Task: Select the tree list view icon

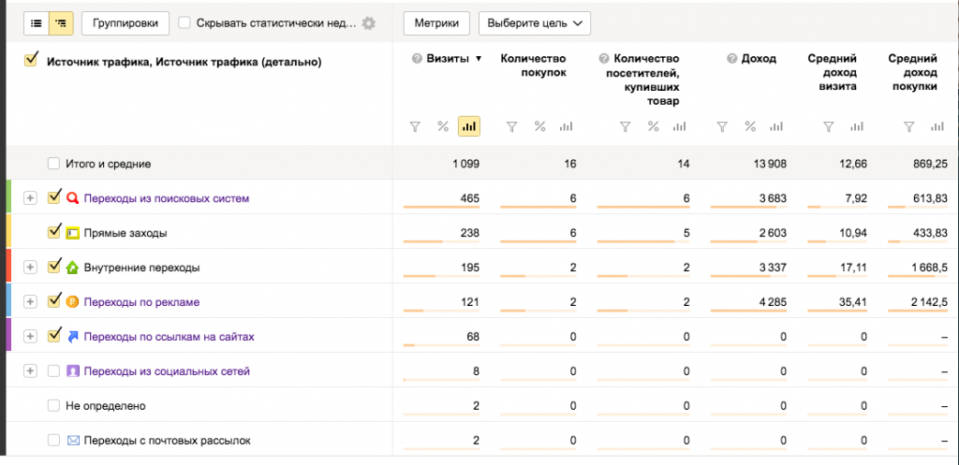Action: (61, 22)
